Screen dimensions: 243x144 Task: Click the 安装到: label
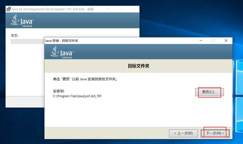coord(58,91)
